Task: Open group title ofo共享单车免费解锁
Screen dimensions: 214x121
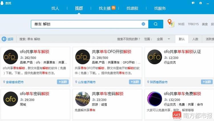Action: point(182,94)
